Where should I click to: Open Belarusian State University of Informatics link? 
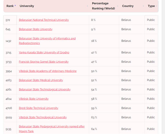[x=47, y=41]
